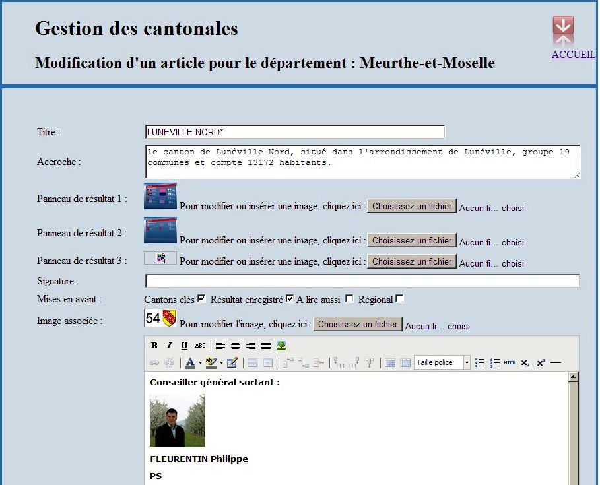Open the HTML source editor

click(x=510, y=362)
